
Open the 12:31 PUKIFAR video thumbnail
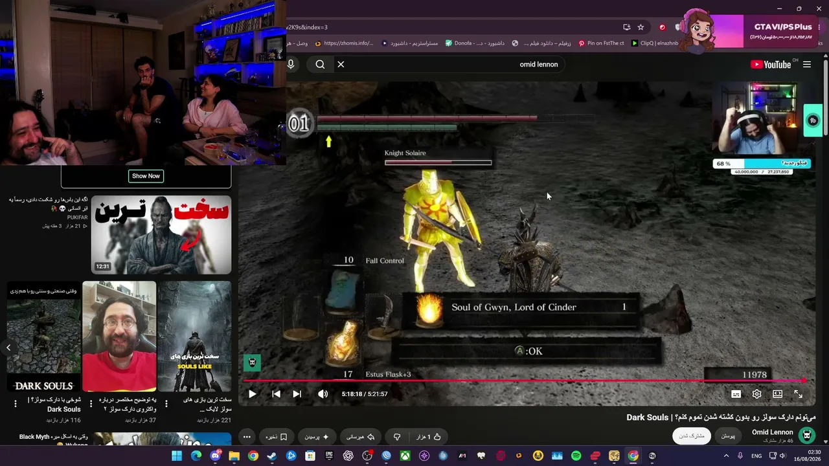[x=161, y=235]
